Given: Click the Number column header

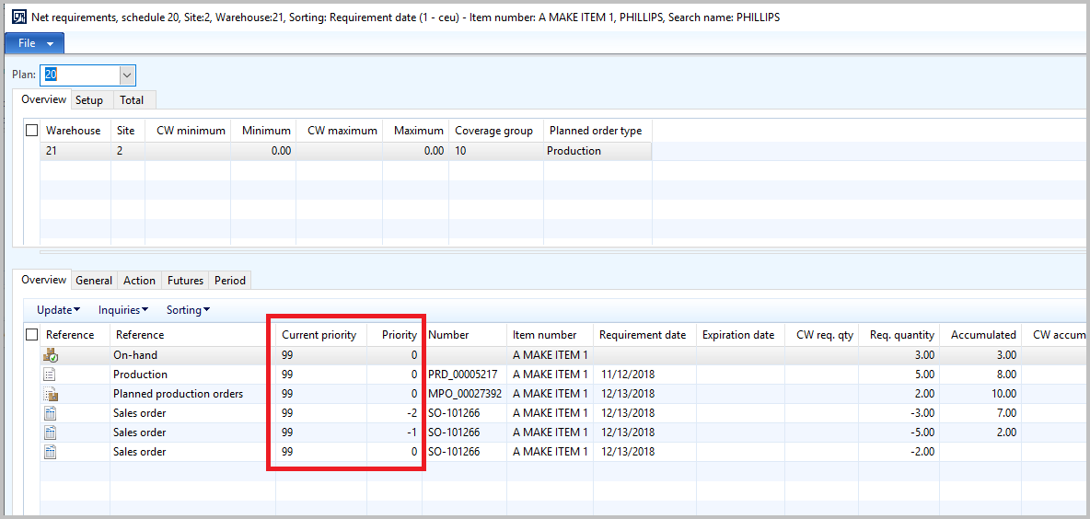Looking at the screenshot, I should (464, 335).
